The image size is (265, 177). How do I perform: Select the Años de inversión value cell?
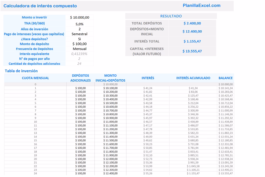point(79,29)
